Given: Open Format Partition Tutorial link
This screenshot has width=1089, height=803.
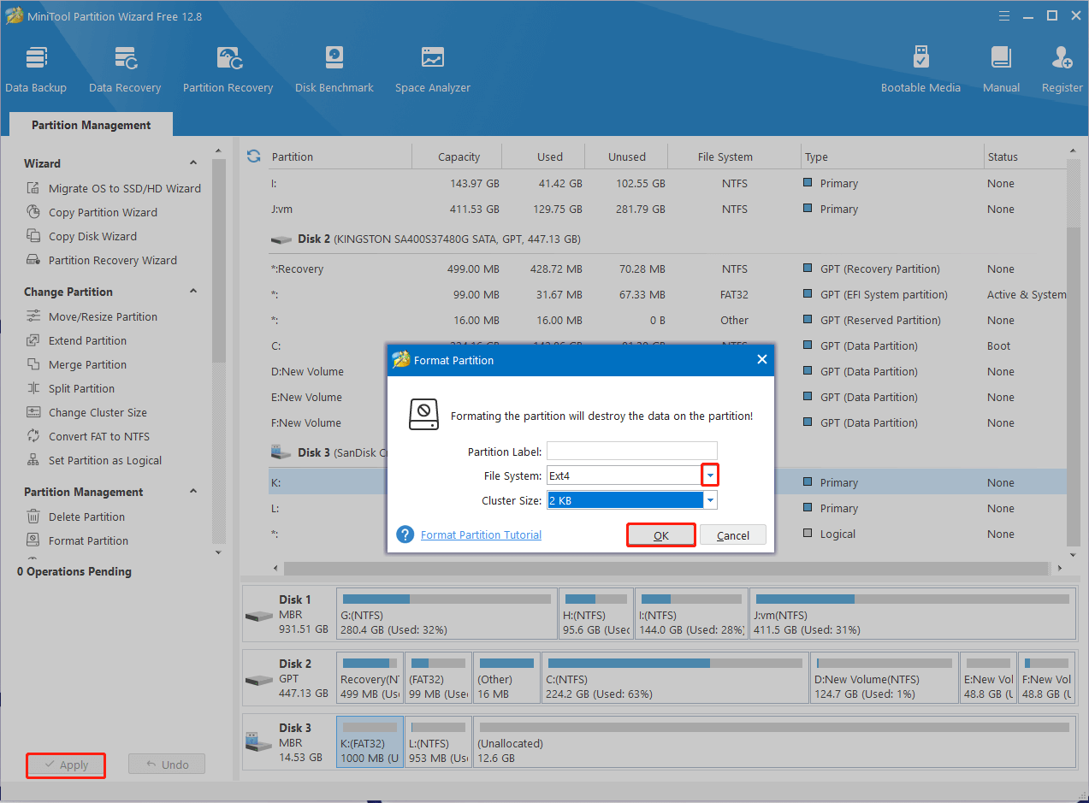Looking at the screenshot, I should (481, 534).
